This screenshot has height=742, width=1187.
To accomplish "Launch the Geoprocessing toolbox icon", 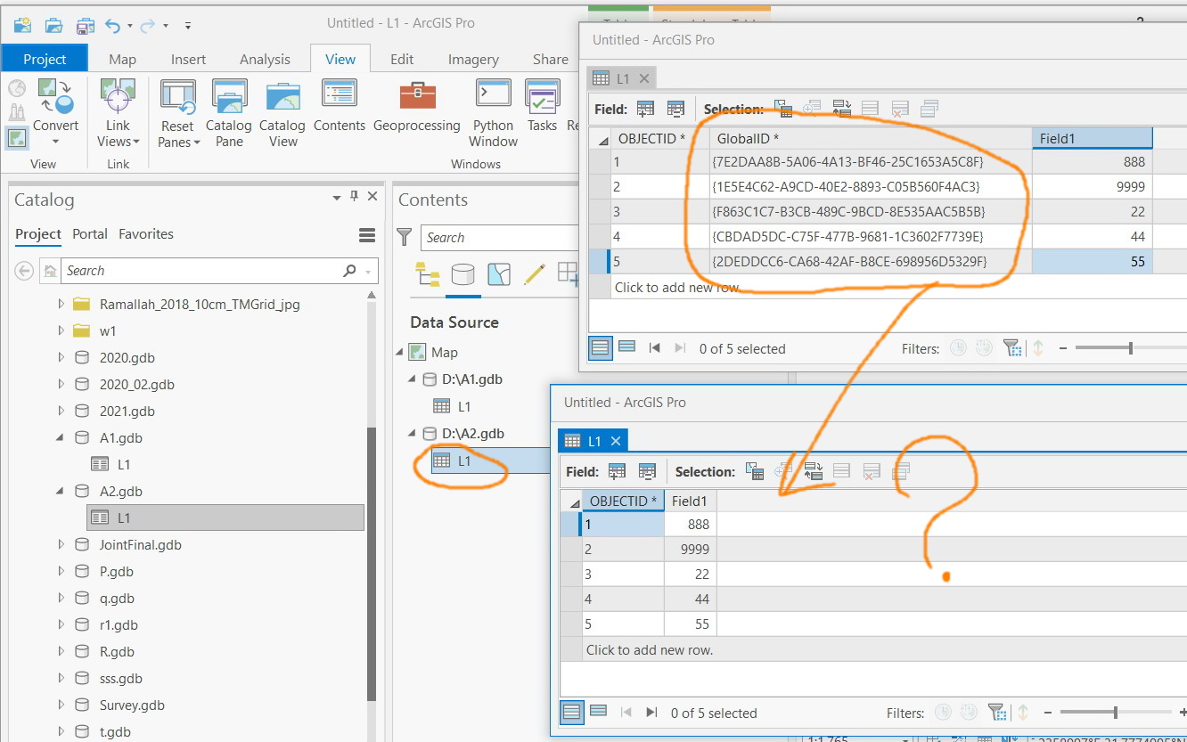I will pyautogui.click(x=417, y=107).
